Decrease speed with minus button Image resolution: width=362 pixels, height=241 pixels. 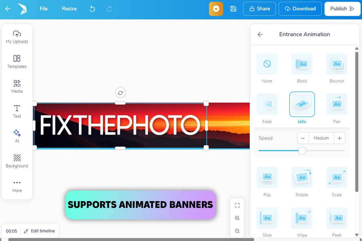click(x=303, y=138)
